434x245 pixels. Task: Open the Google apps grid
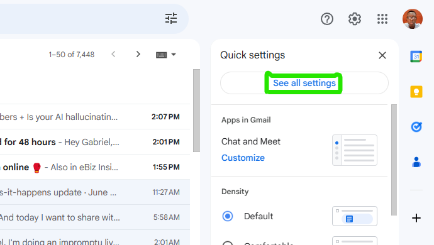click(x=382, y=19)
